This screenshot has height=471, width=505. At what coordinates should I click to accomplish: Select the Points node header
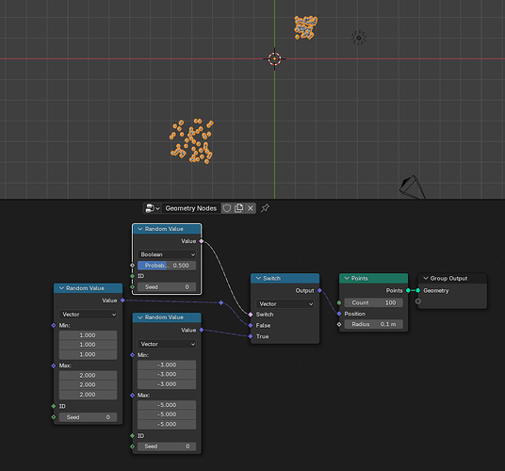point(374,278)
